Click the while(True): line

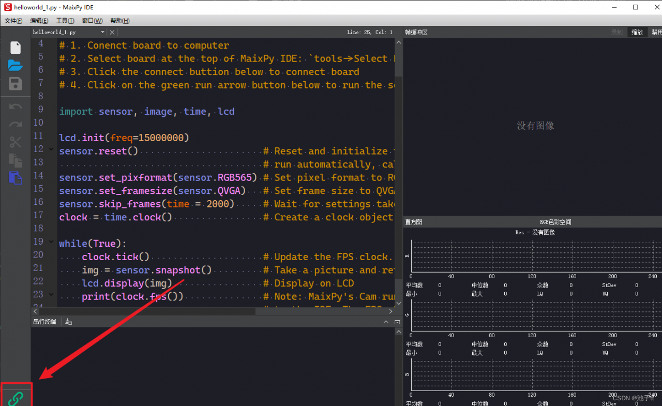93,244
